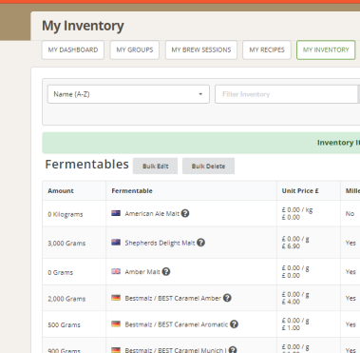360x353 pixels.
Task: Go to My Recipes tab
Action: (x=267, y=49)
